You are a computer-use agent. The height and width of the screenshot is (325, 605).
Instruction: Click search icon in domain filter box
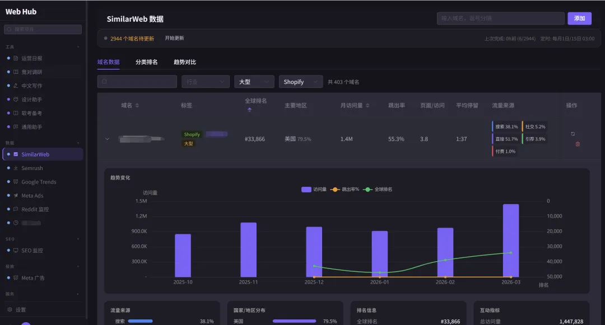104,82
